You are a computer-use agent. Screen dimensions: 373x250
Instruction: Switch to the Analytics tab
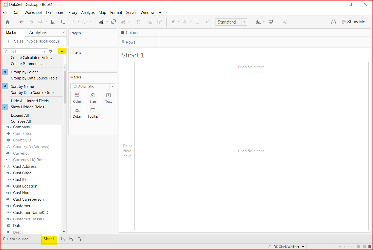click(x=38, y=33)
